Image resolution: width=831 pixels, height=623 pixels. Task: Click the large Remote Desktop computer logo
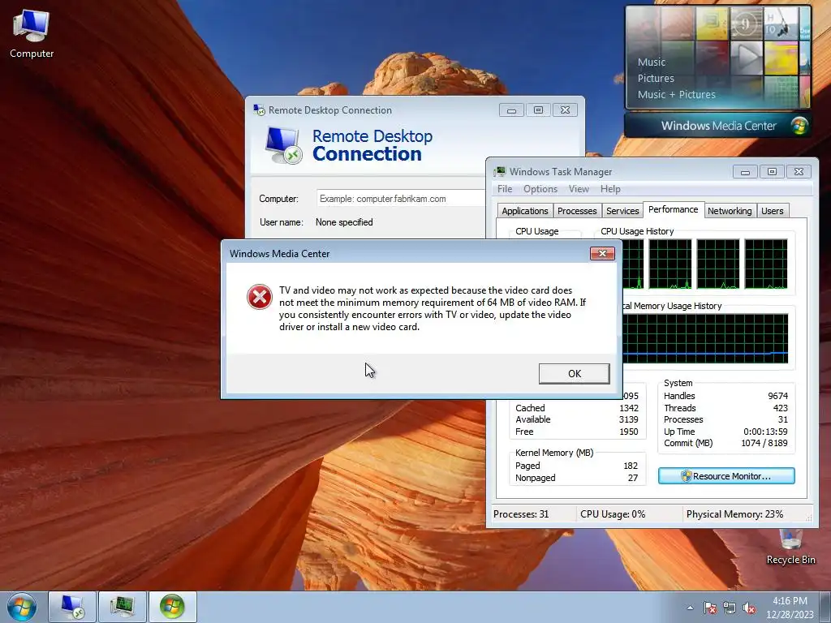tap(283, 145)
